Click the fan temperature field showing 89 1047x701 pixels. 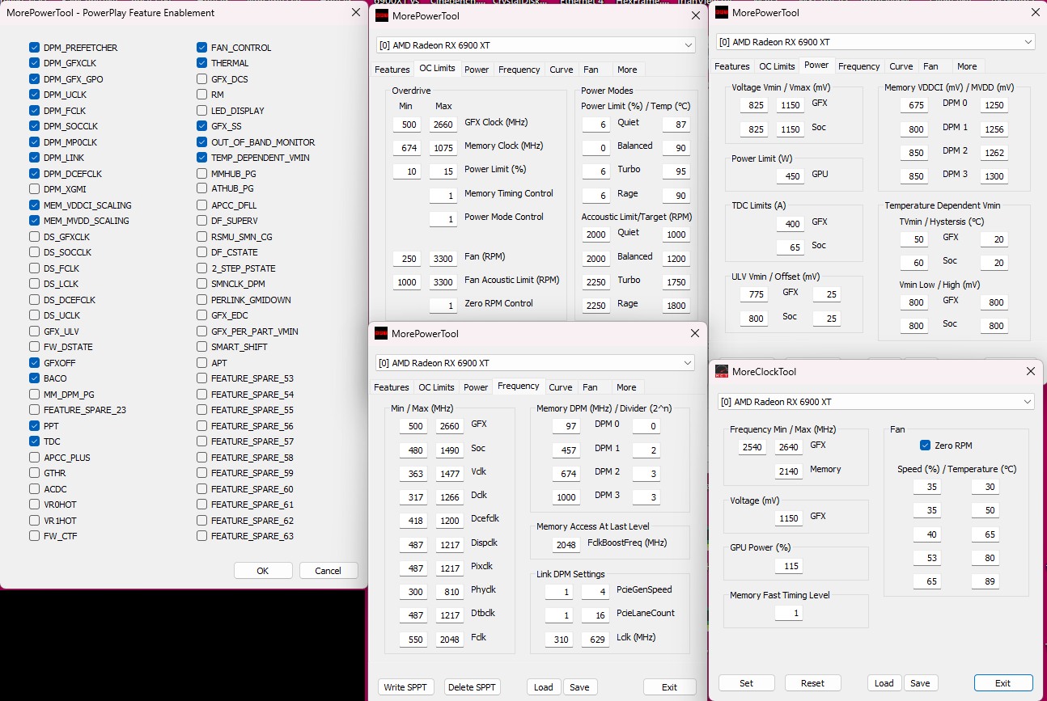[x=986, y=581]
